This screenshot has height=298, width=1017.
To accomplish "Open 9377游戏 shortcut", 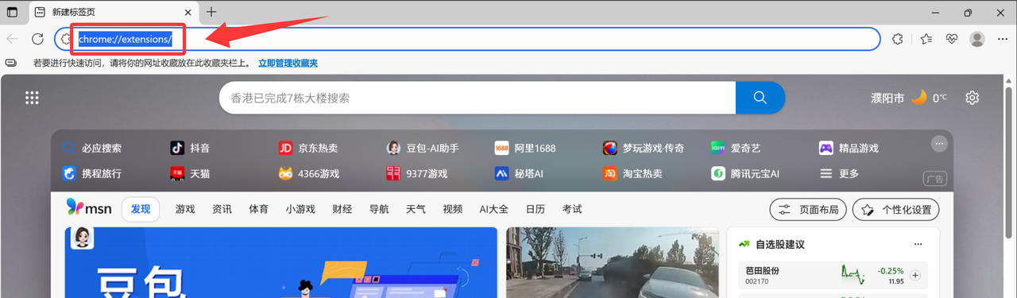I will pyautogui.click(x=417, y=173).
